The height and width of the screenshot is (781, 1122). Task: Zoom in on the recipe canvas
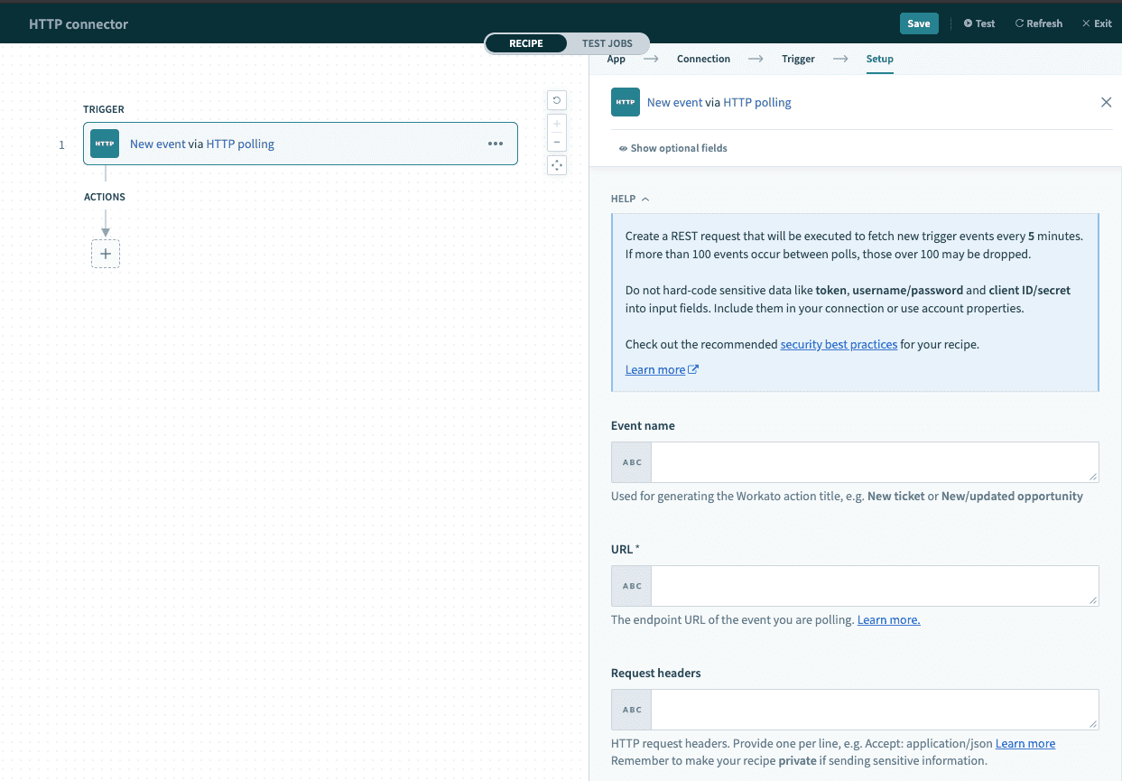tap(557, 124)
